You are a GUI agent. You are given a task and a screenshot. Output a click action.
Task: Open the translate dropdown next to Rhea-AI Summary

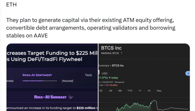(71, 97)
